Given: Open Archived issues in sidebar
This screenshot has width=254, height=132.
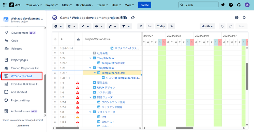Looking at the screenshot, I should [20, 111].
